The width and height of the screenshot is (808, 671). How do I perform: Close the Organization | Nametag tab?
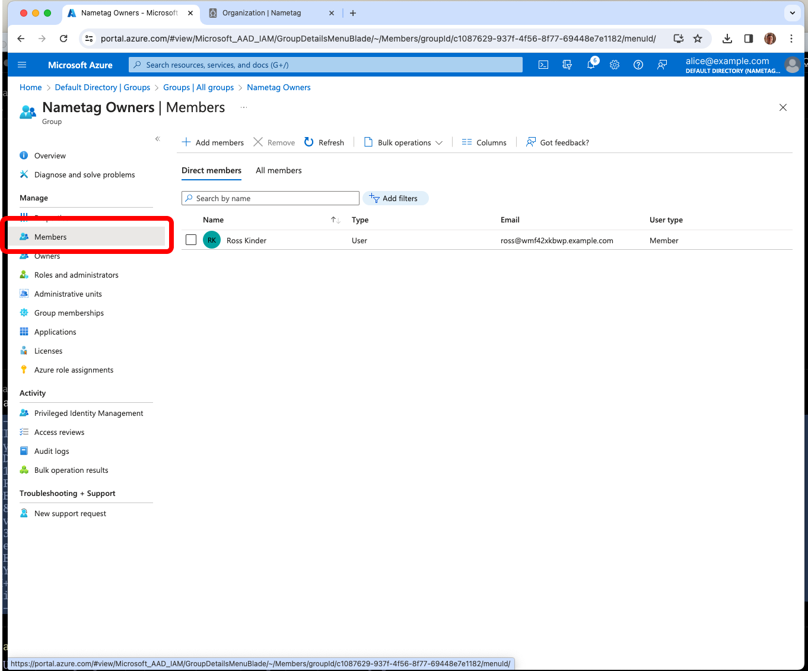pyautogui.click(x=332, y=13)
